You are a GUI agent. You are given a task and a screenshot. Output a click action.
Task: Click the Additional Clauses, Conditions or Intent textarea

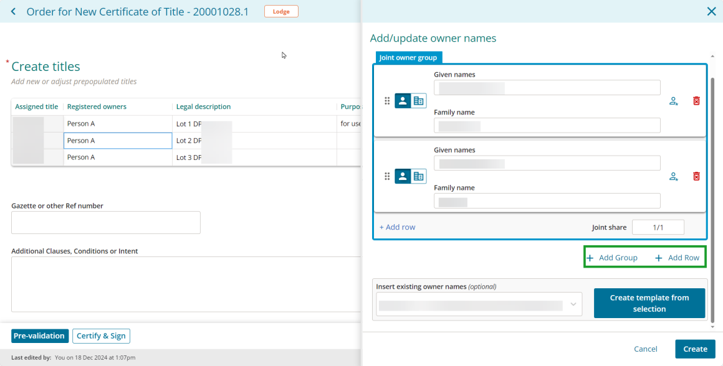click(186, 284)
